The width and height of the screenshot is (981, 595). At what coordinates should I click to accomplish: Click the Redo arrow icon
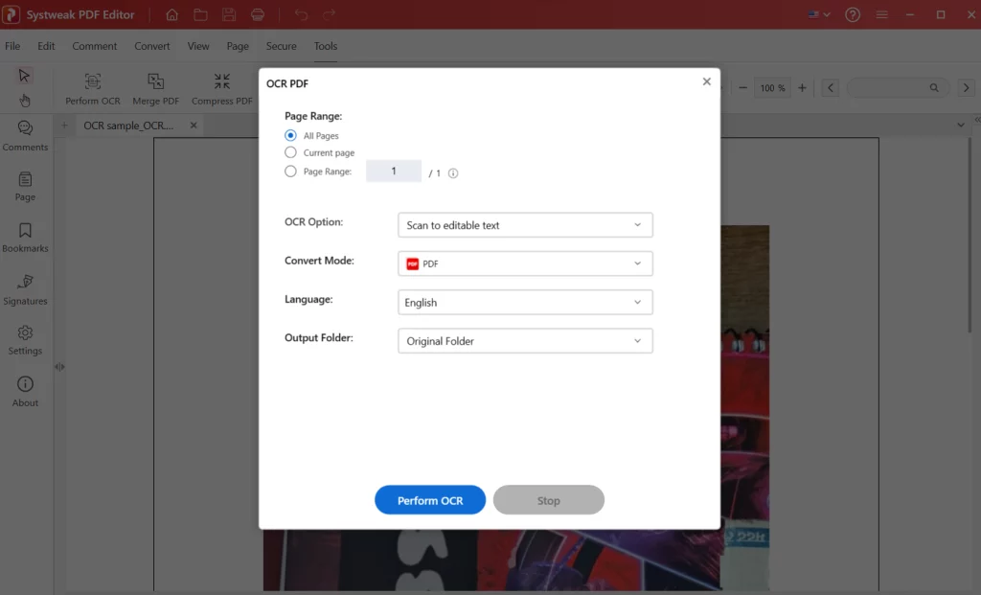click(x=330, y=14)
